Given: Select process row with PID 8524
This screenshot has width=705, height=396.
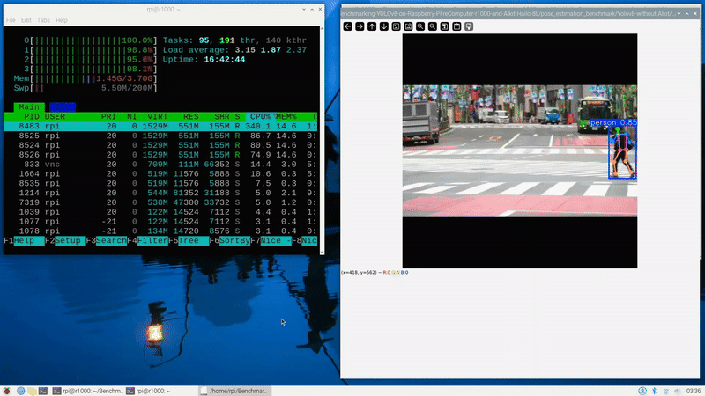Looking at the screenshot, I should pos(160,145).
